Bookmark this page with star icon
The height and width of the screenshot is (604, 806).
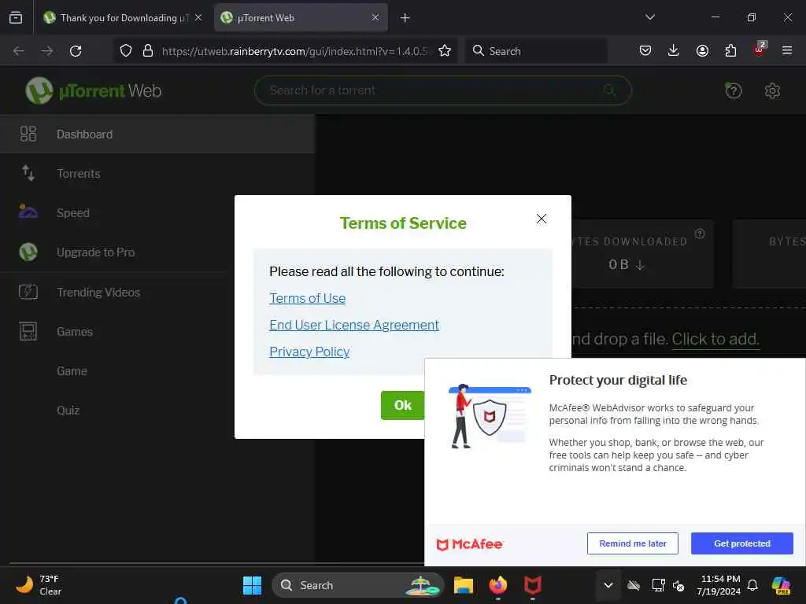click(445, 51)
